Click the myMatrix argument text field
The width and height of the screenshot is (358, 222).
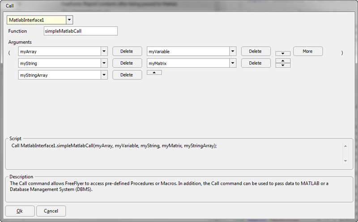188,63
